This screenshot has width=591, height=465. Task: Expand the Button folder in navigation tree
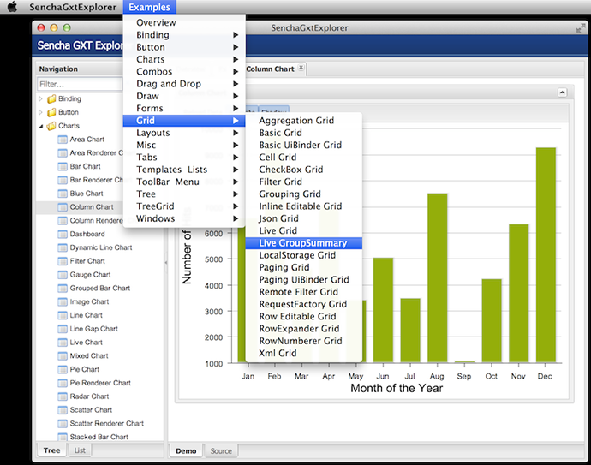[x=41, y=112]
